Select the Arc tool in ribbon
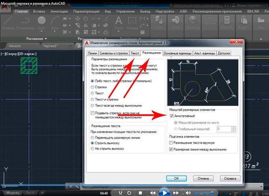 (55, 21)
